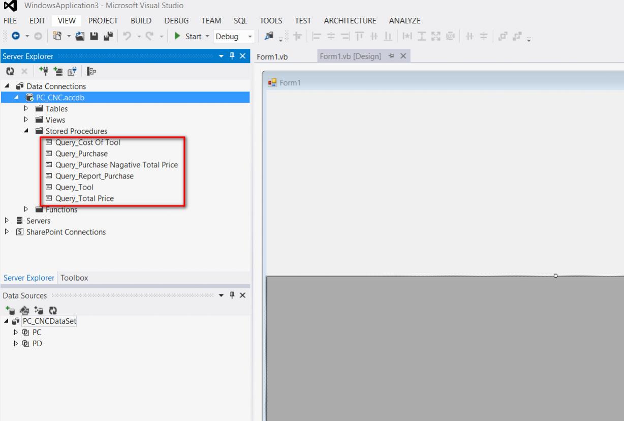Open the EDIT menu
This screenshot has width=624, height=421.
(x=37, y=21)
